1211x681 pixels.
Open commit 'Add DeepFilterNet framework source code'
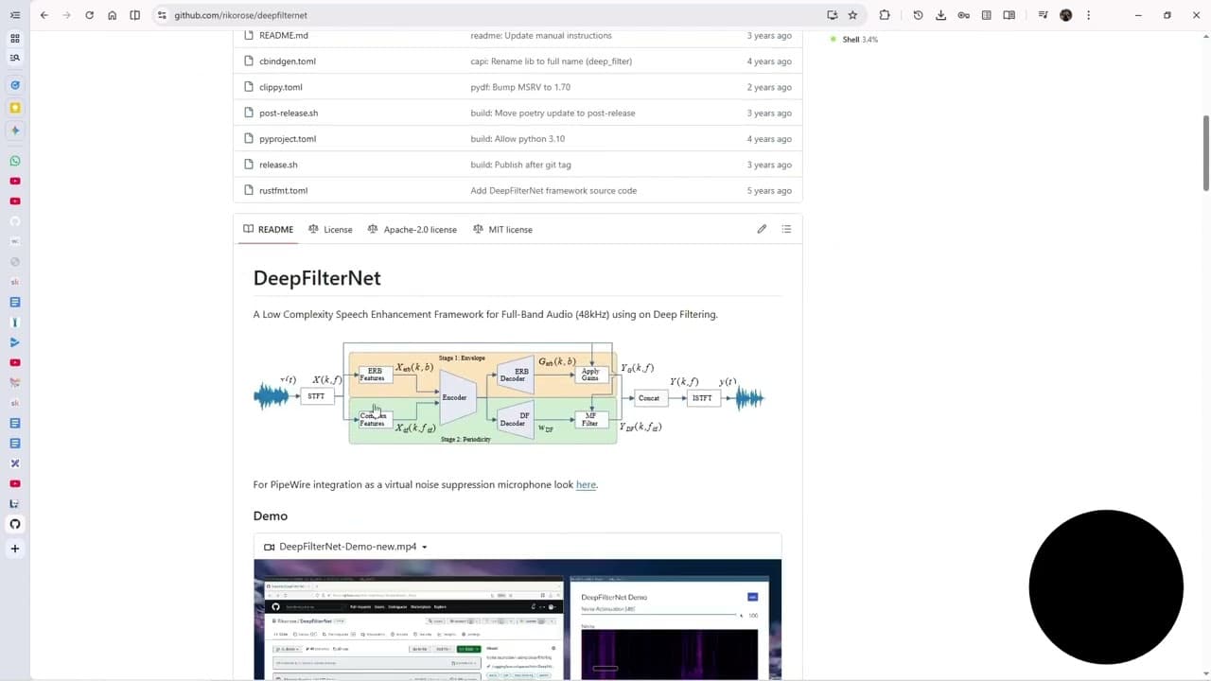click(x=553, y=190)
